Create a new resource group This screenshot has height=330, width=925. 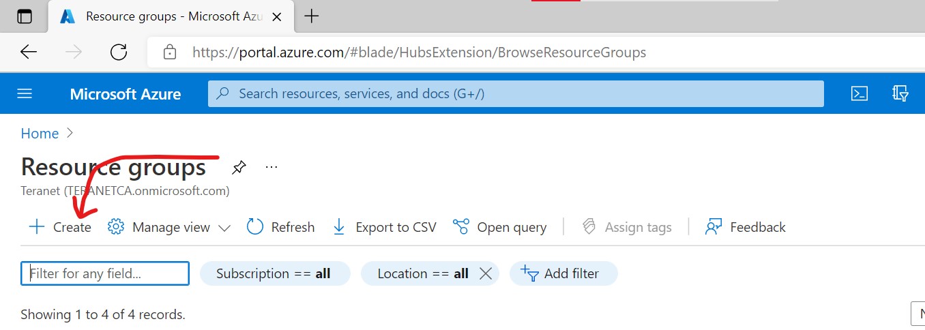pyautogui.click(x=60, y=227)
